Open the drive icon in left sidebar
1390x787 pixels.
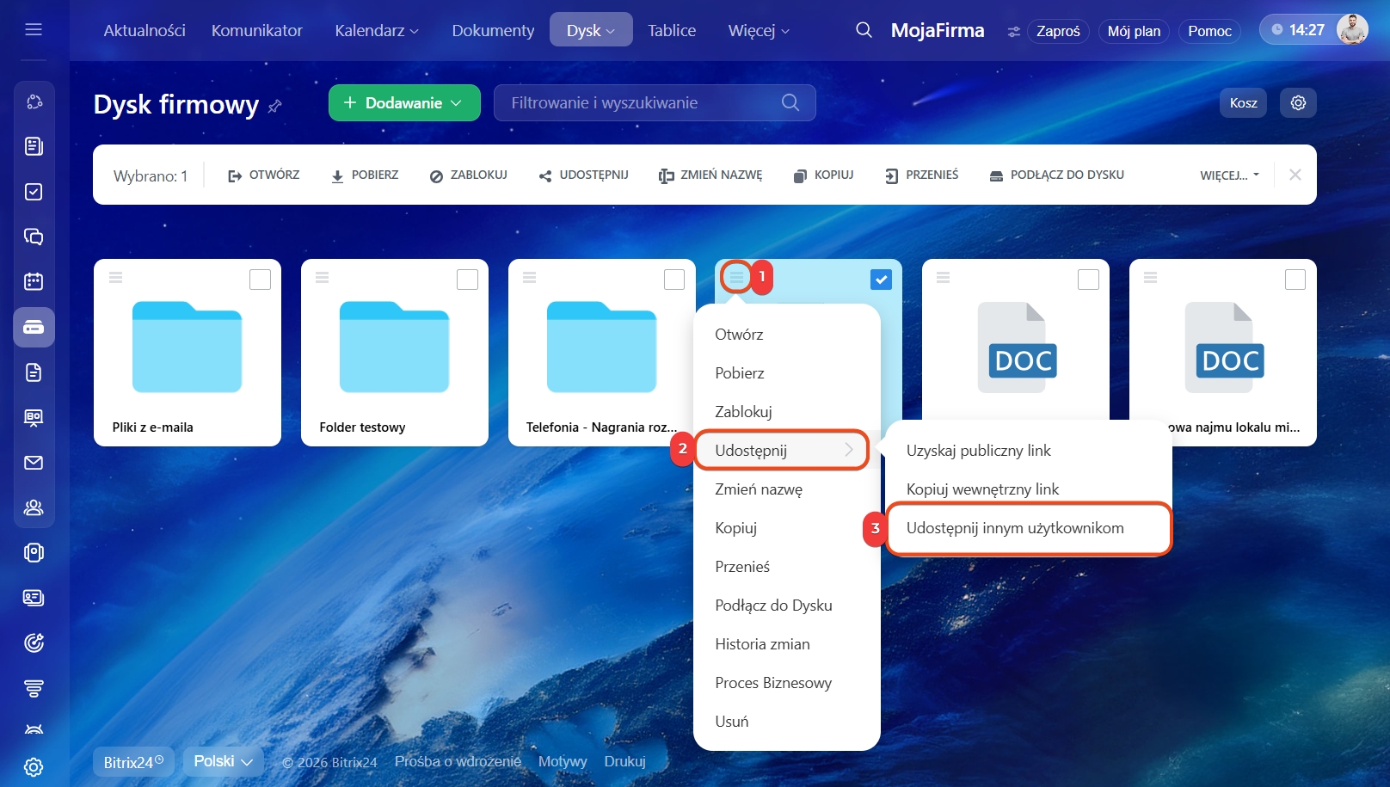34,328
